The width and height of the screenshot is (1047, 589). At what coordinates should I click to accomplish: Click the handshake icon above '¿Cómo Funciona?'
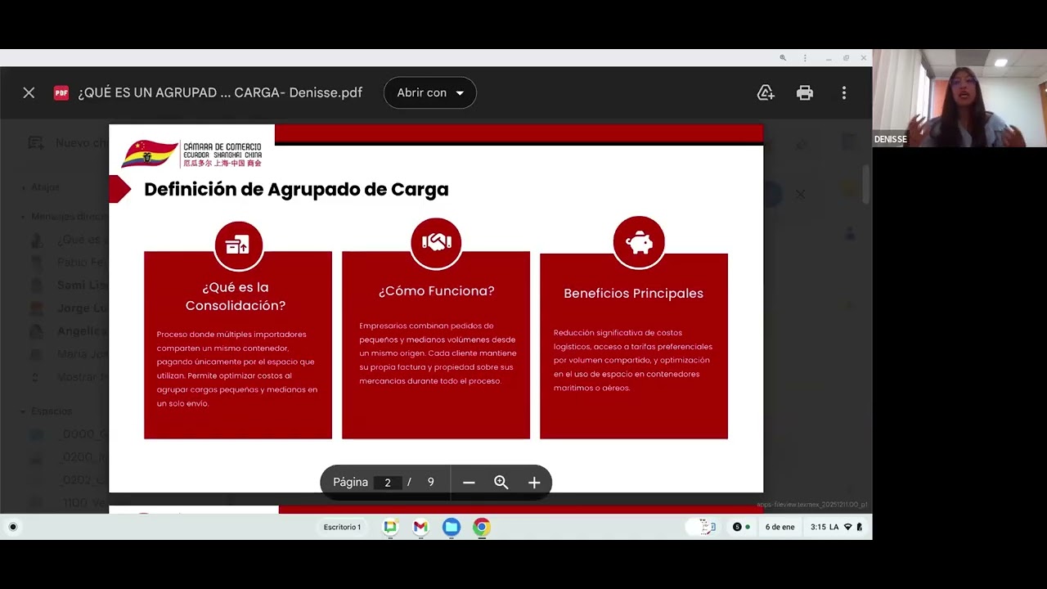click(x=436, y=242)
